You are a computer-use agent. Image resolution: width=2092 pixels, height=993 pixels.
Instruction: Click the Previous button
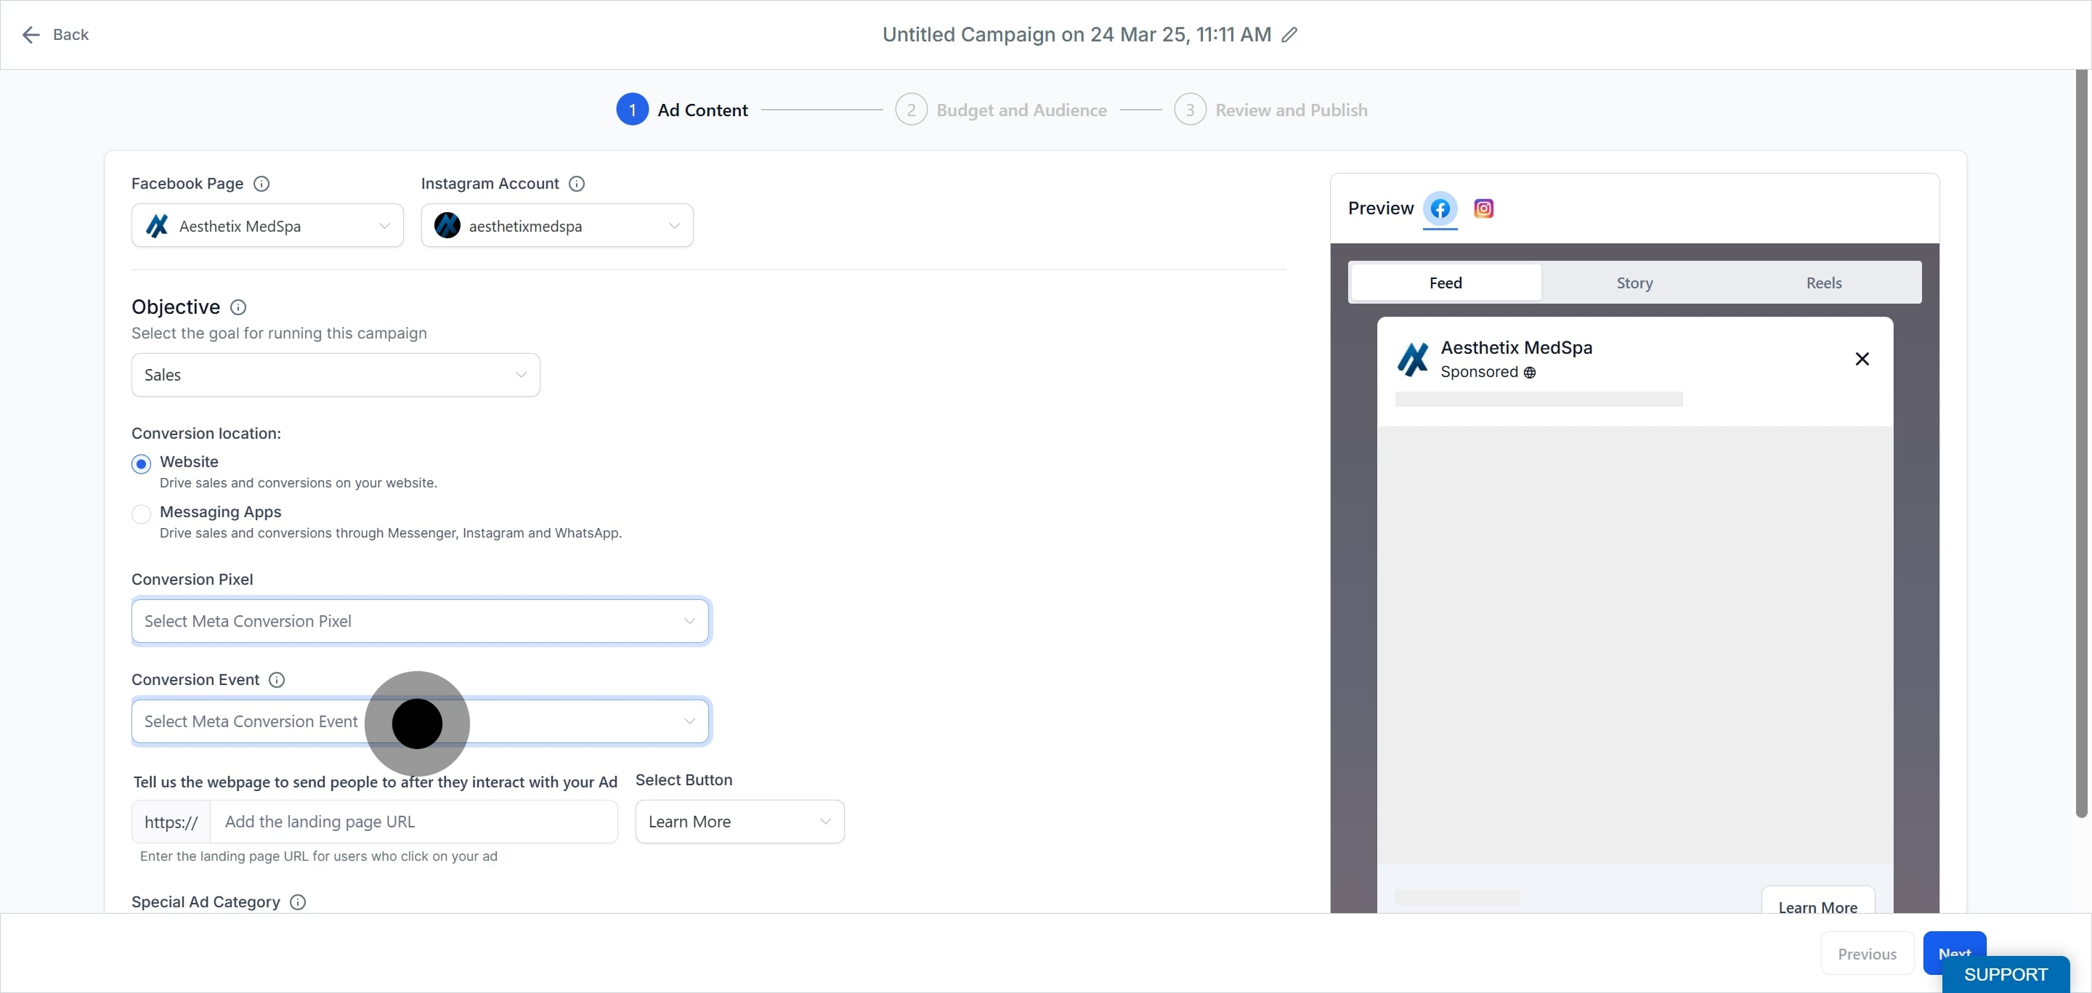tap(1867, 954)
